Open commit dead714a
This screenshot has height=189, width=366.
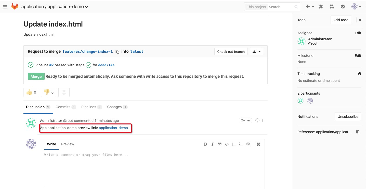[106, 65]
